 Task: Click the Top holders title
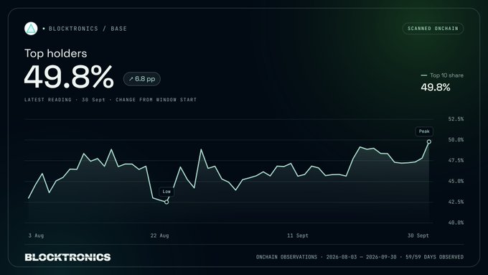pos(56,53)
